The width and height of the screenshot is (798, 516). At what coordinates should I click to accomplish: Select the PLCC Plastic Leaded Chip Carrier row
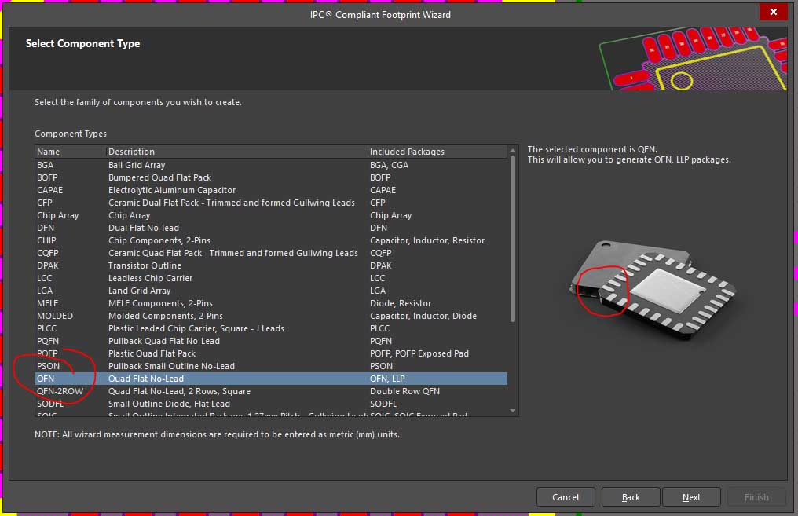point(196,328)
